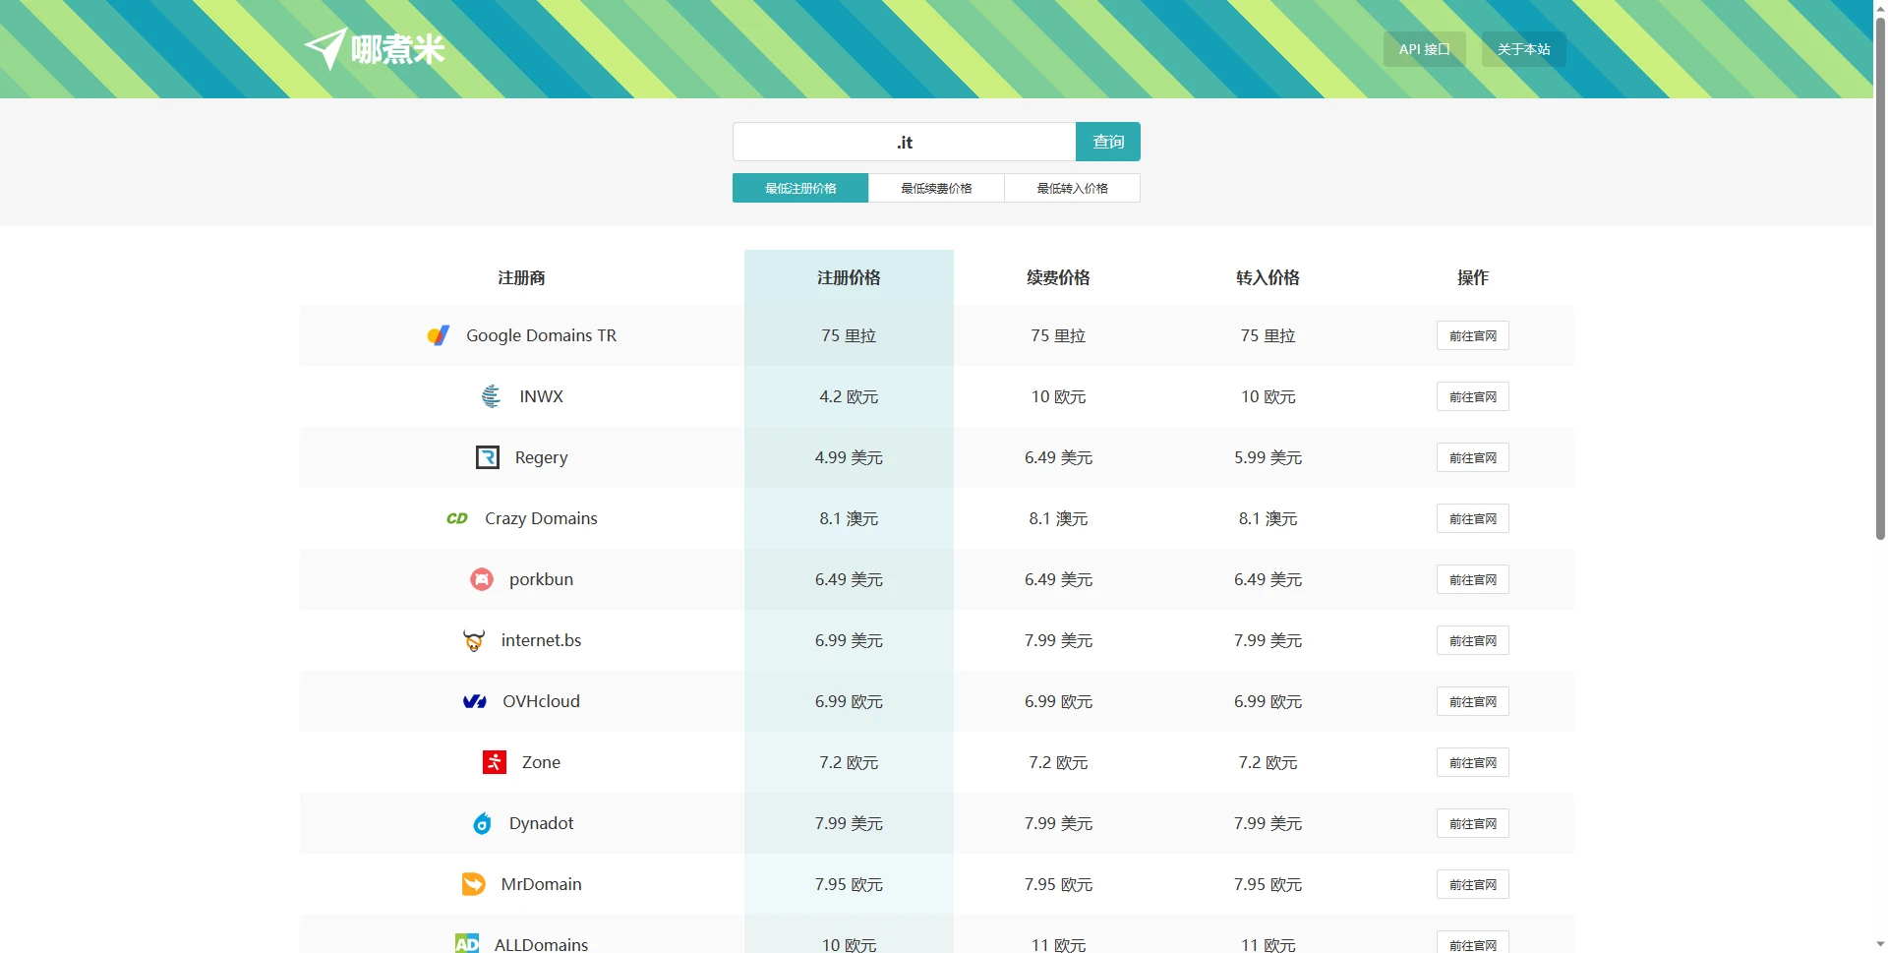Click the MrDomain orange icon
This screenshot has height=953, width=1888.
coord(474,884)
